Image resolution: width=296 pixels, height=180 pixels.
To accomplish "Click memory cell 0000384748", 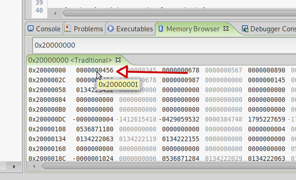I will pyautogui.click(x=224, y=120).
